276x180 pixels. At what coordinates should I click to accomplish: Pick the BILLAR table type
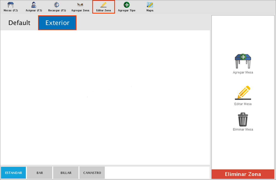[66, 173]
